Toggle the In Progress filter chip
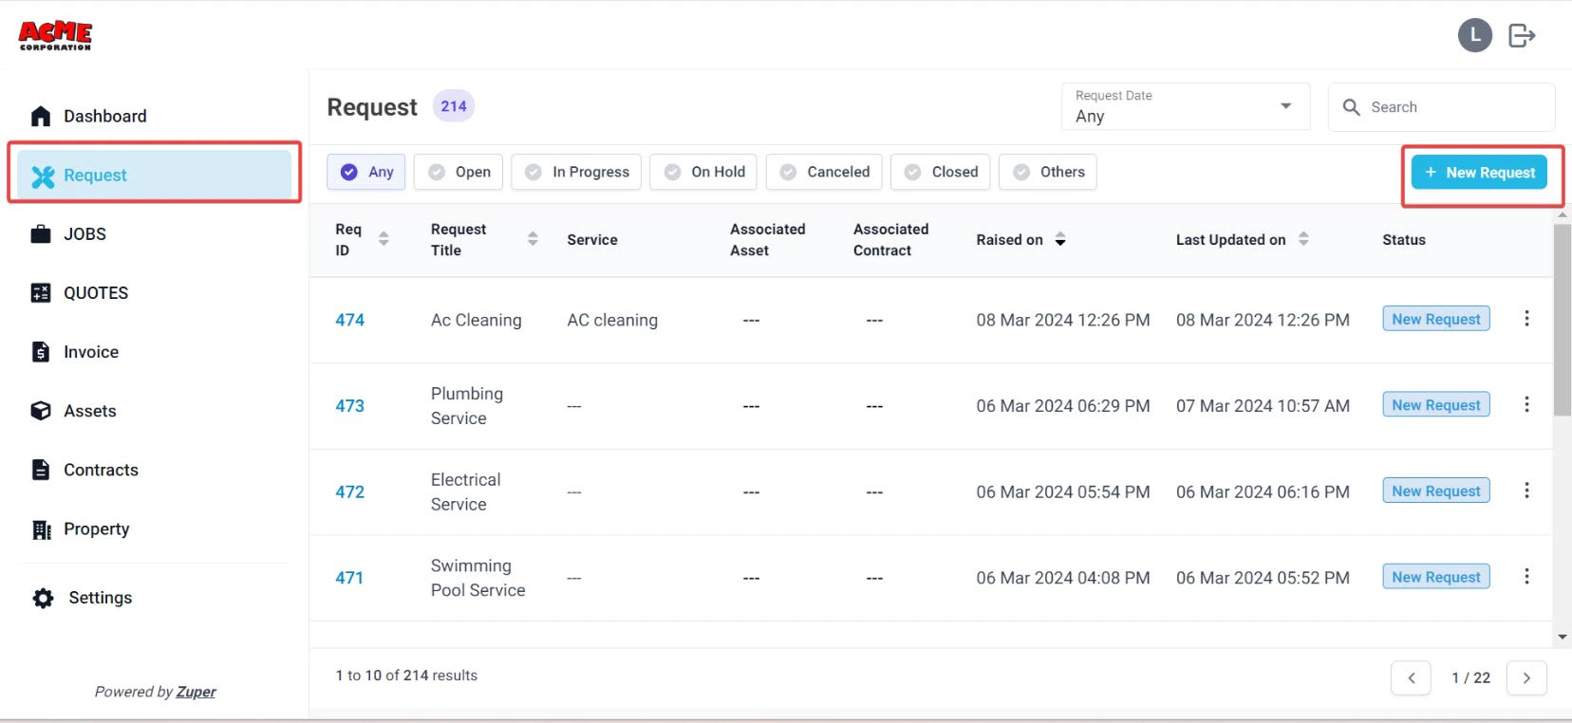Screen dimensions: 1572x723 [x=576, y=172]
